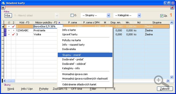Open the disabled Hlavný sklad dropdown arrow
Image resolution: width=176 pixels, height=94 pixels.
(57, 16)
